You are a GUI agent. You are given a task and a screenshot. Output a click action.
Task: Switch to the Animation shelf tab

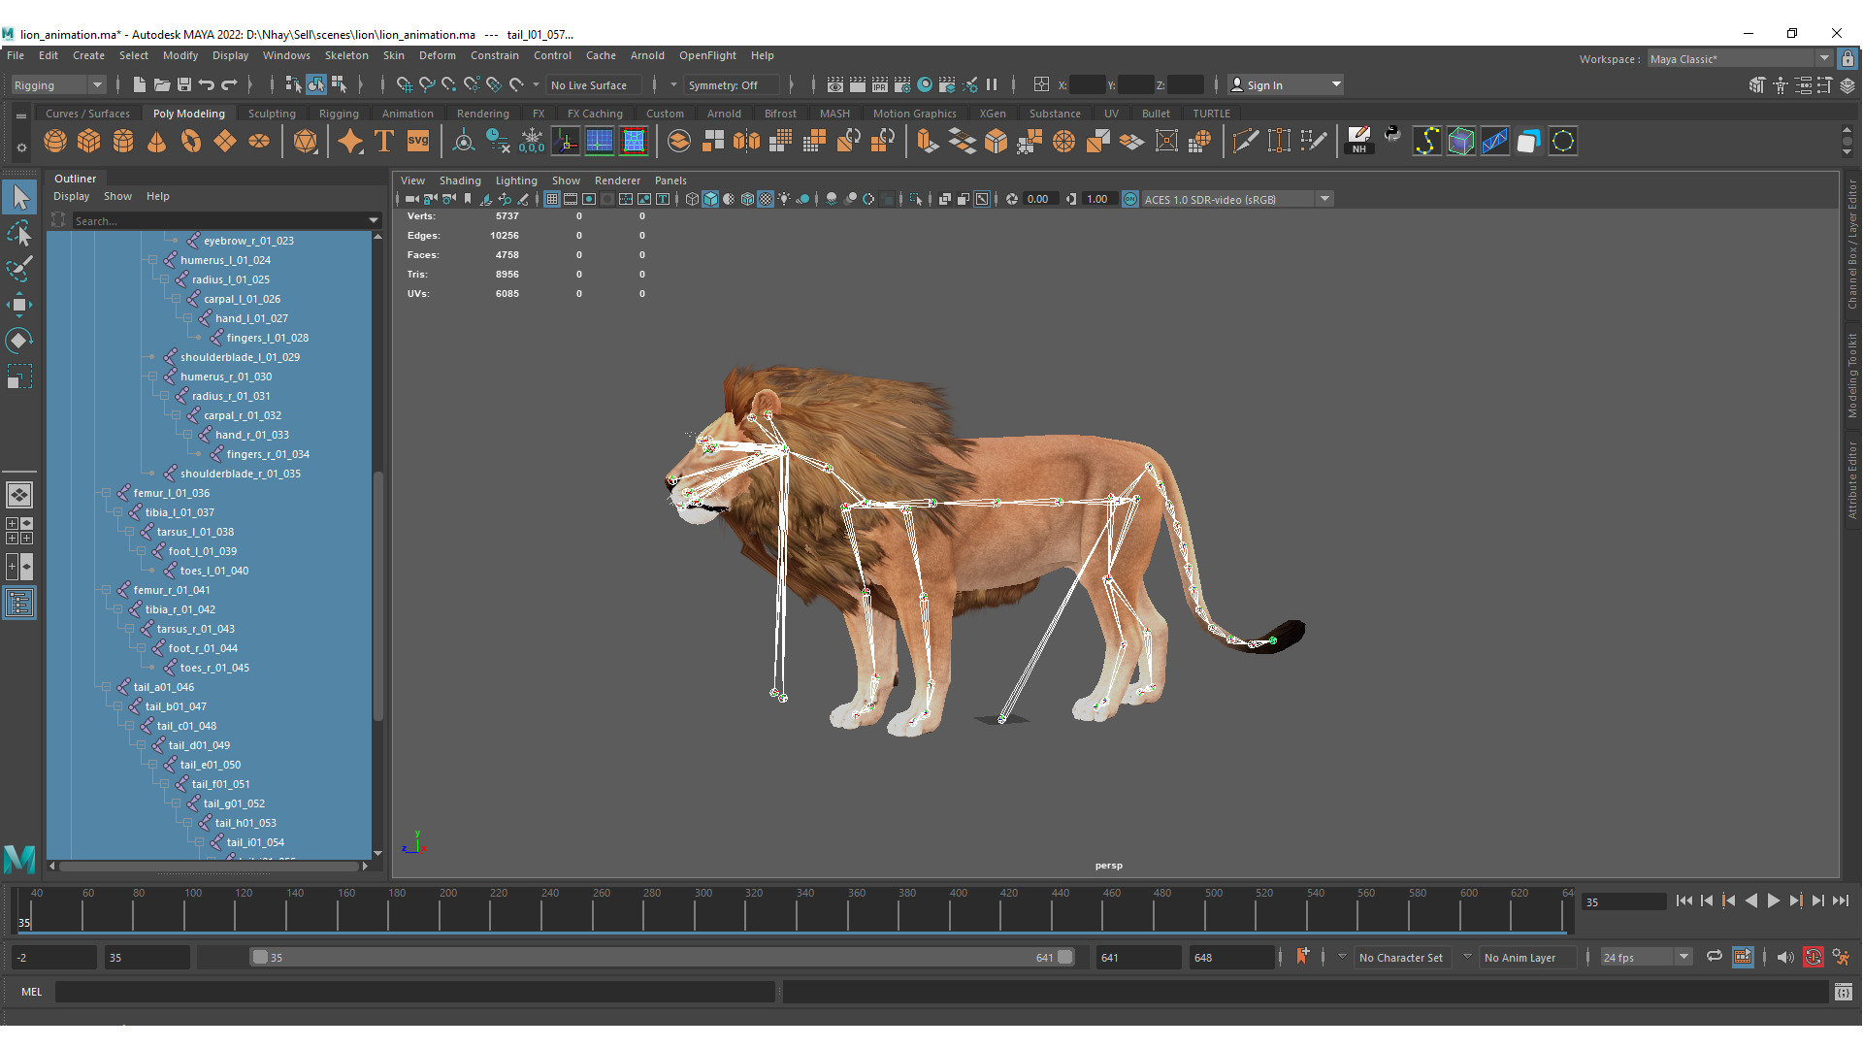(408, 114)
